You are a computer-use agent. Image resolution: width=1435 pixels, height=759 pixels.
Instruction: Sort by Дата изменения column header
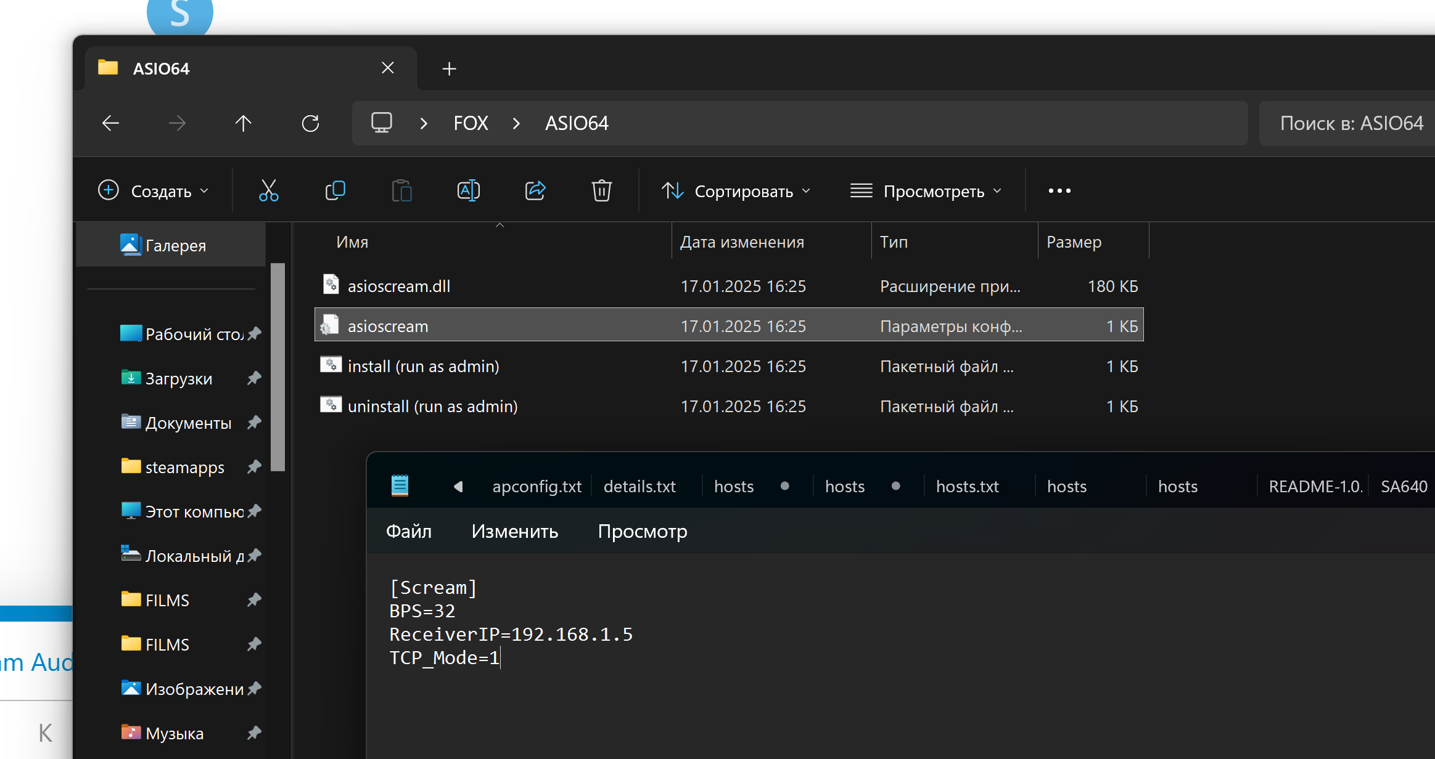(742, 242)
